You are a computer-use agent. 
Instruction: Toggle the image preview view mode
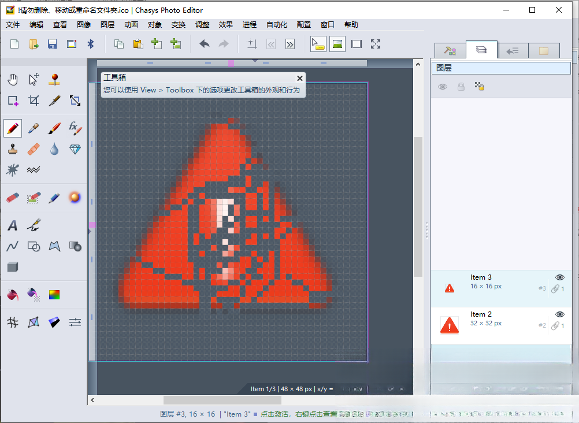[x=337, y=44]
